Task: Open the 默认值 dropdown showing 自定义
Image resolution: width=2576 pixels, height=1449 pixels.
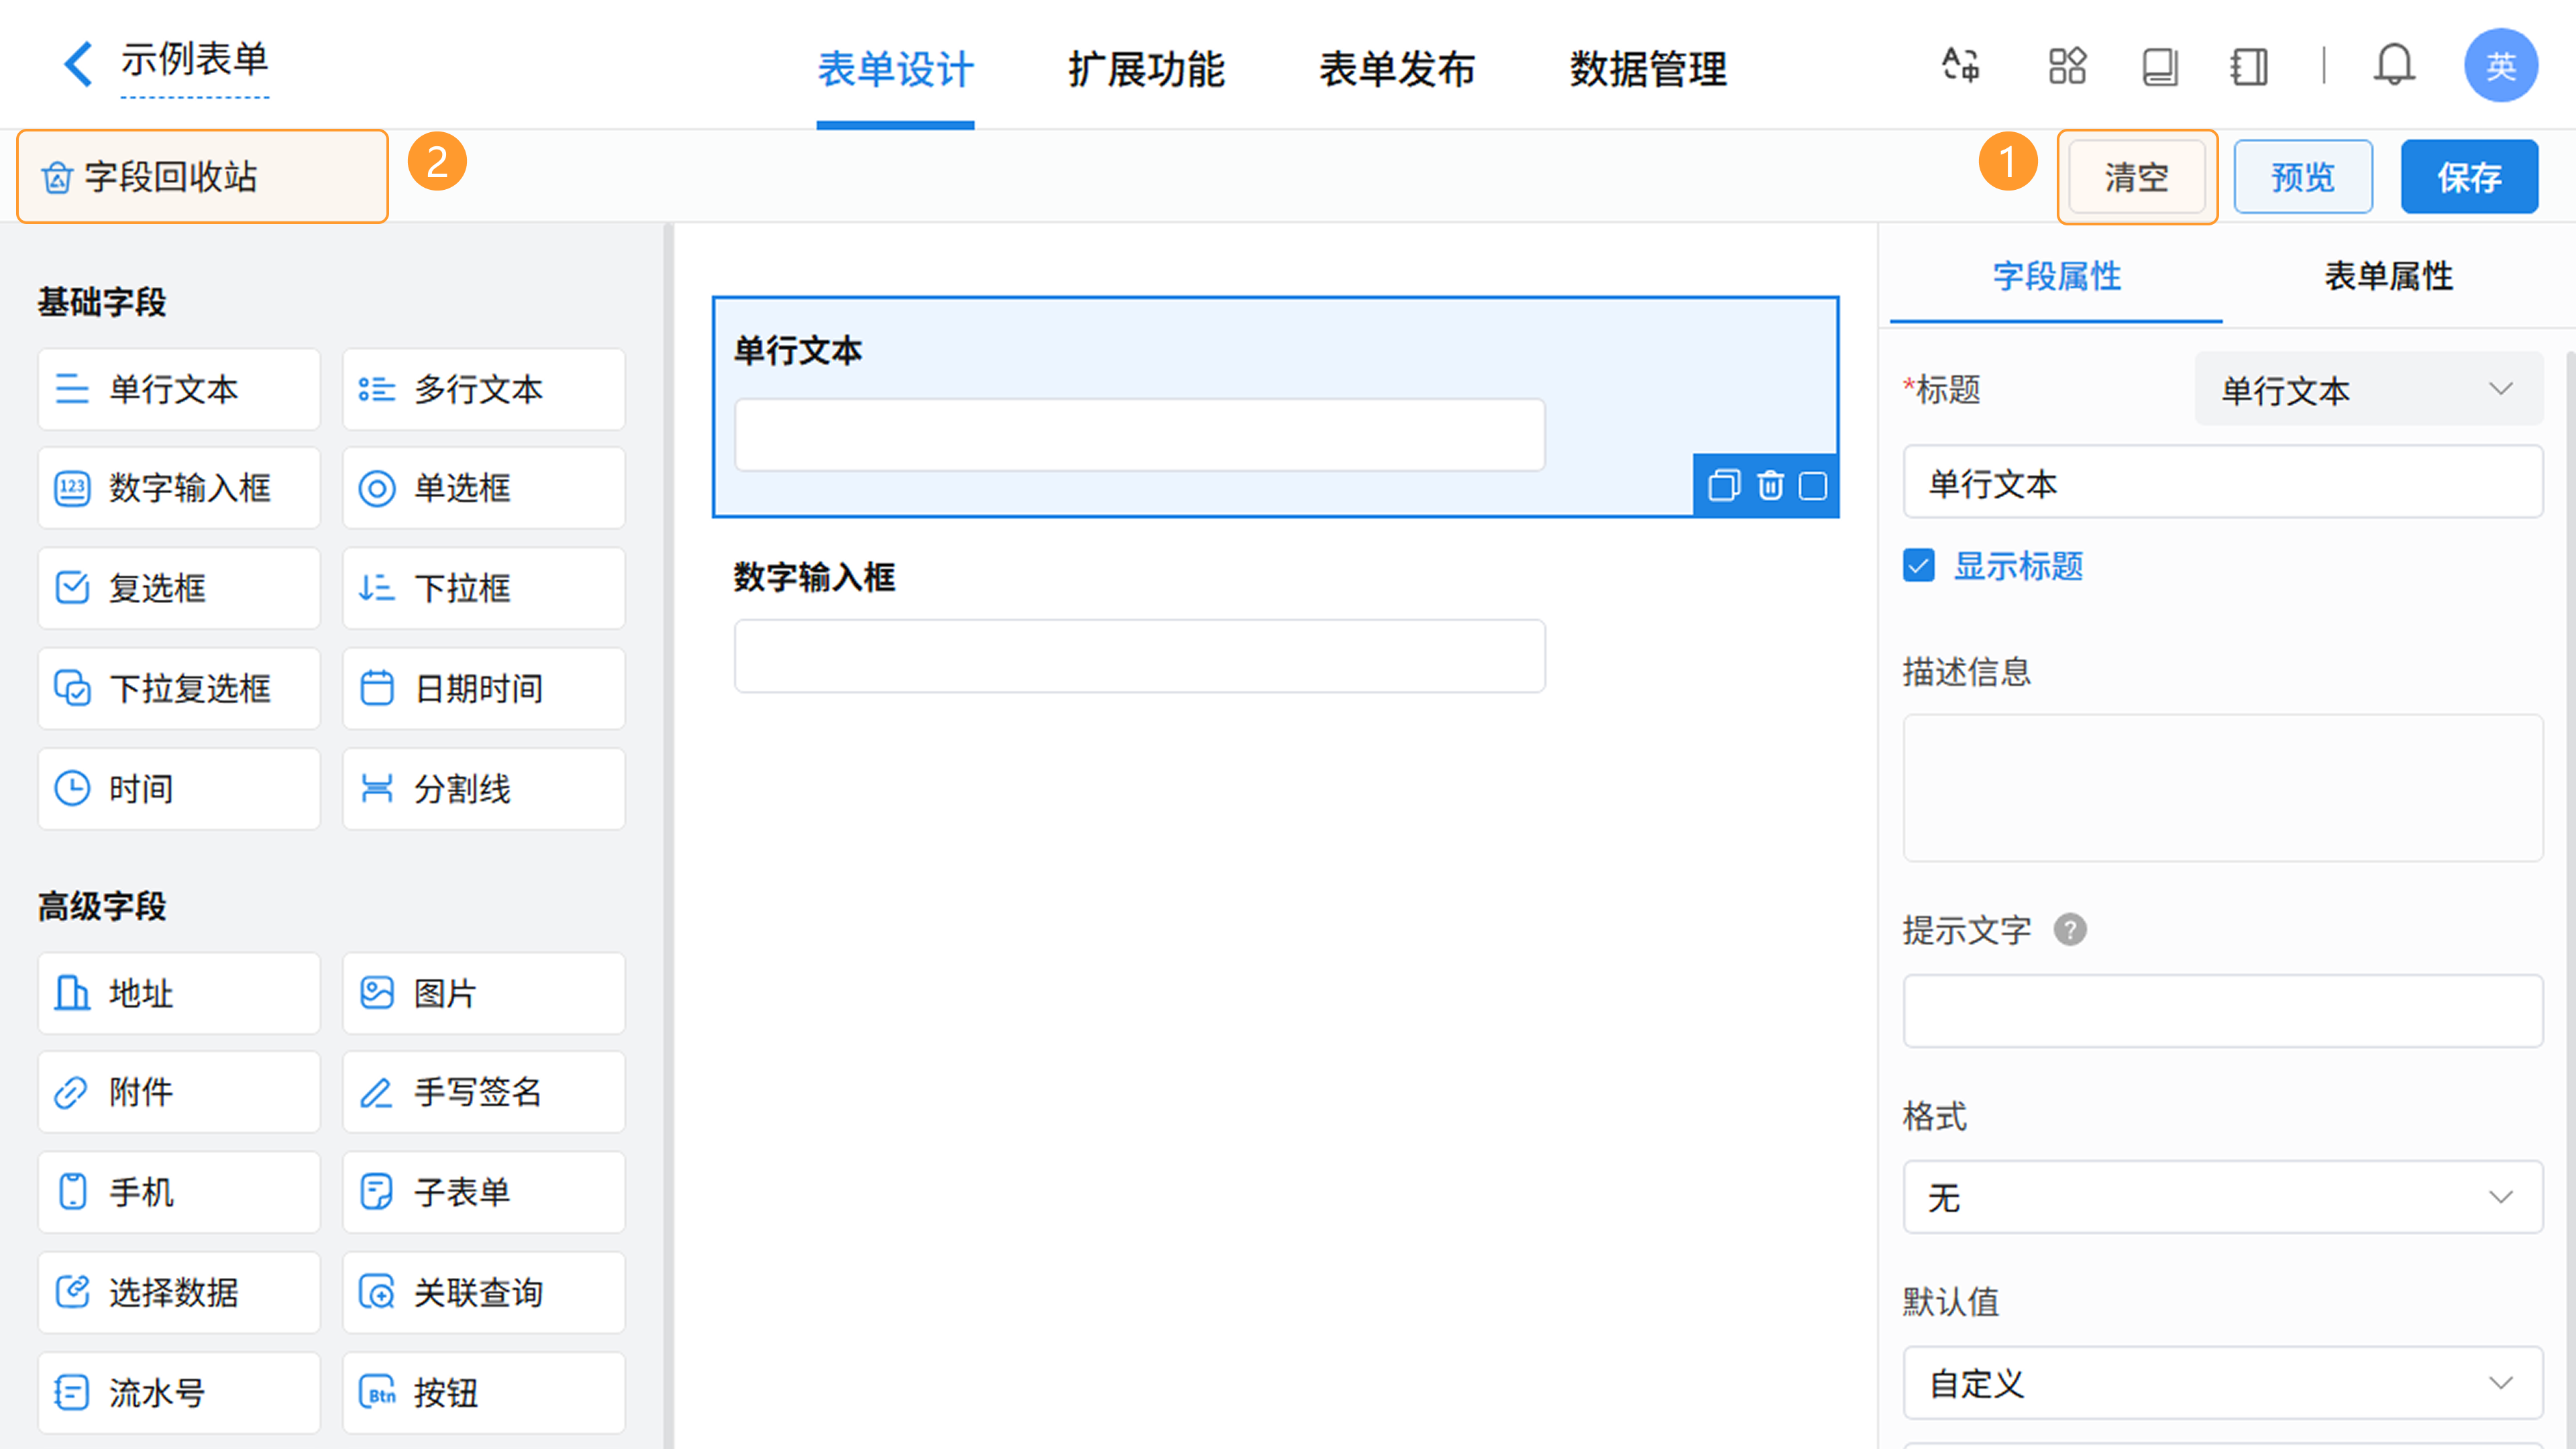Action: coord(2222,1383)
